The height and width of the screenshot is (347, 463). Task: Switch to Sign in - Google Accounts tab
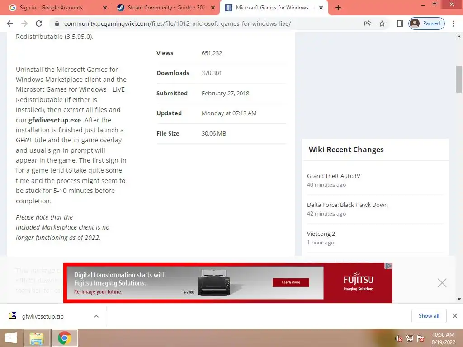(x=51, y=8)
